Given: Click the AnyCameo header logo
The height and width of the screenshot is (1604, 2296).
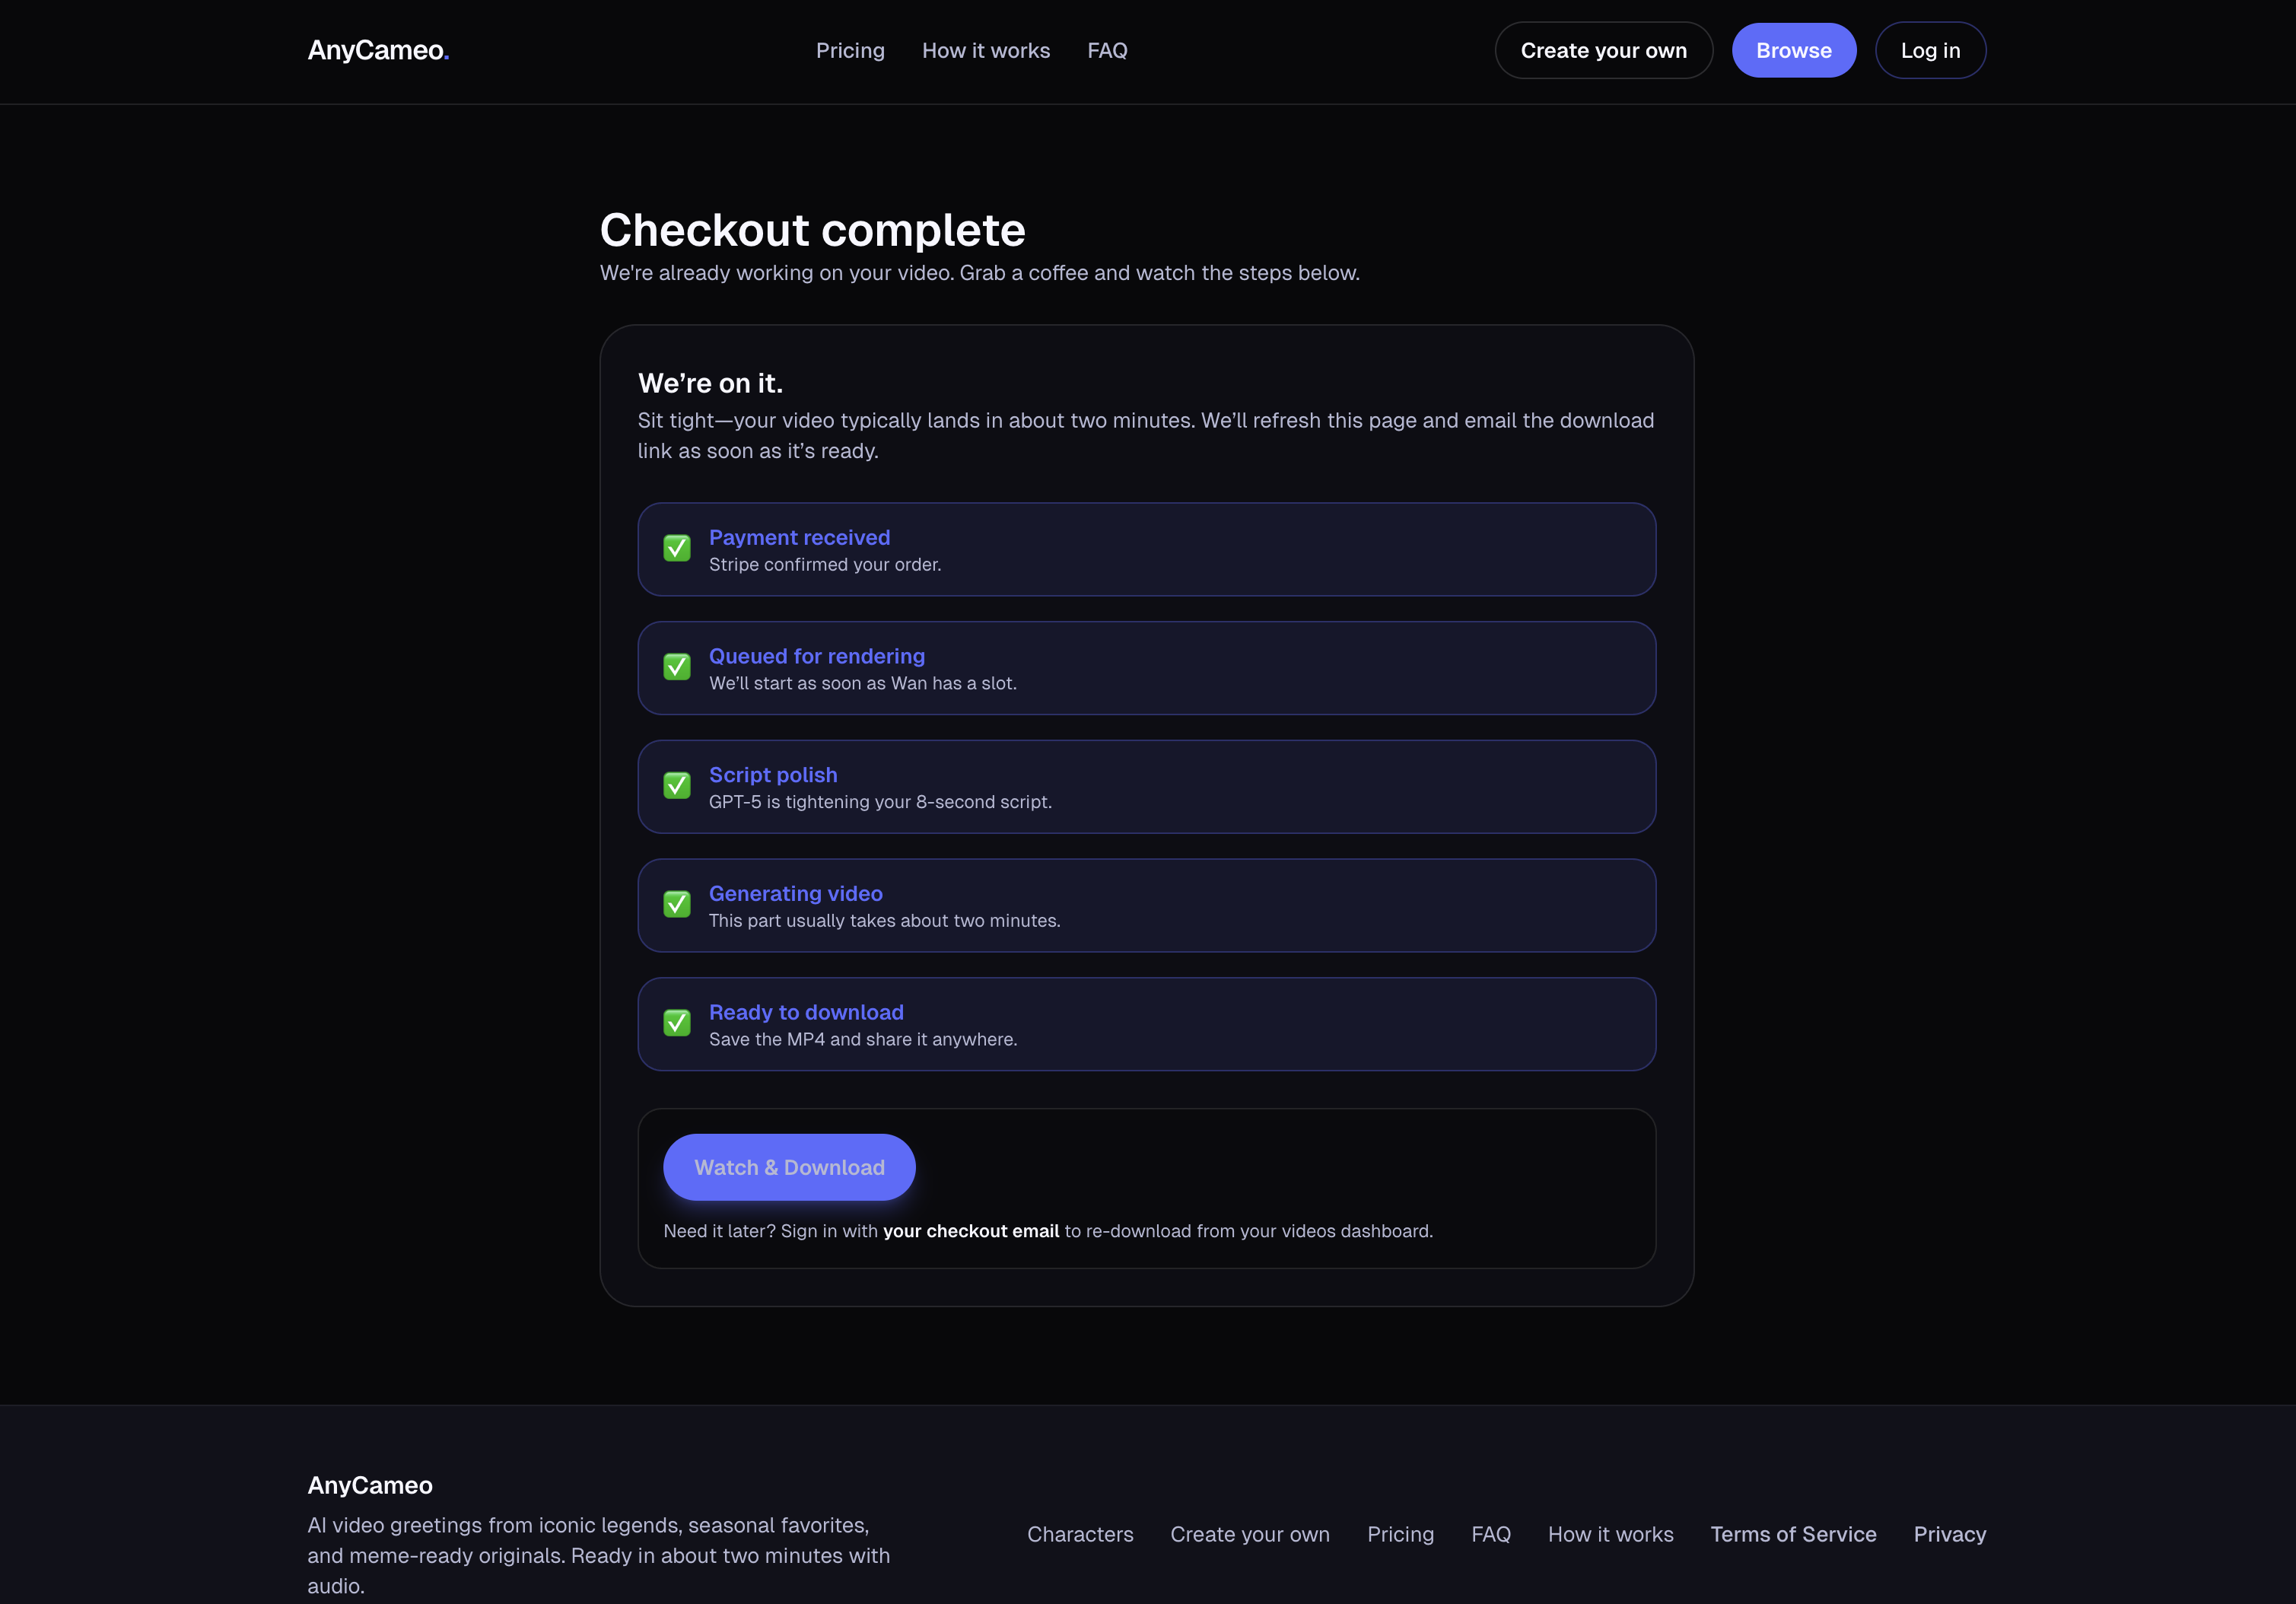Looking at the screenshot, I should (x=377, y=50).
